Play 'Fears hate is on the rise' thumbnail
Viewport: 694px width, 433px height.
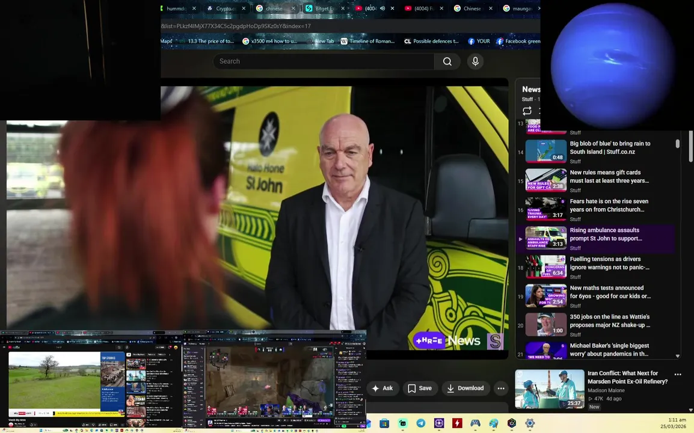tap(545, 209)
